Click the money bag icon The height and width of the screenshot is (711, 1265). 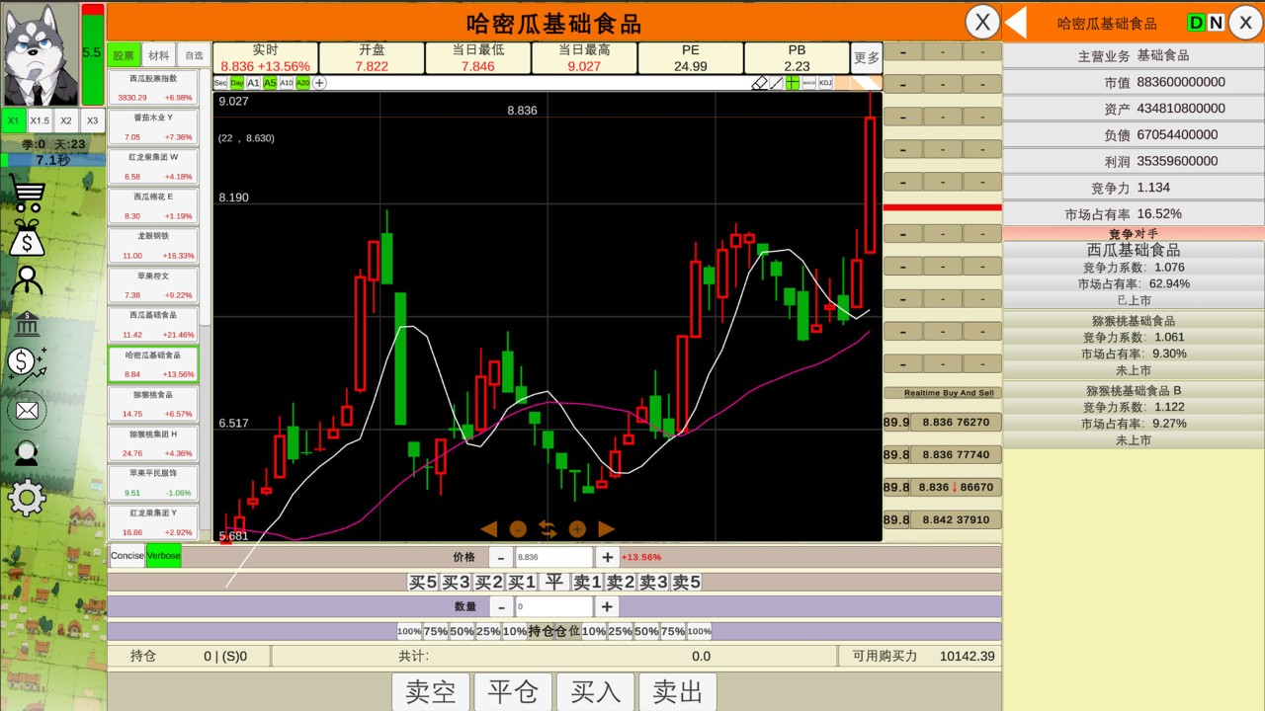[x=27, y=238]
